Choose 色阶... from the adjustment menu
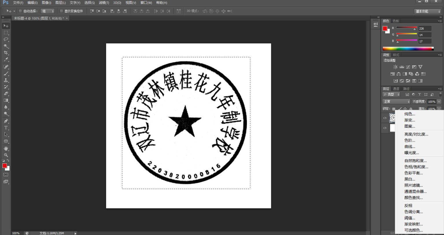Viewport: 444px width, 235px height. point(410,140)
